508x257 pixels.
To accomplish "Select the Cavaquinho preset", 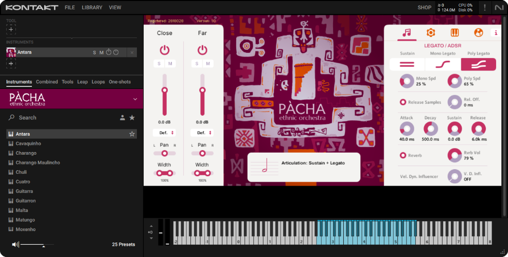I will [x=72, y=143].
